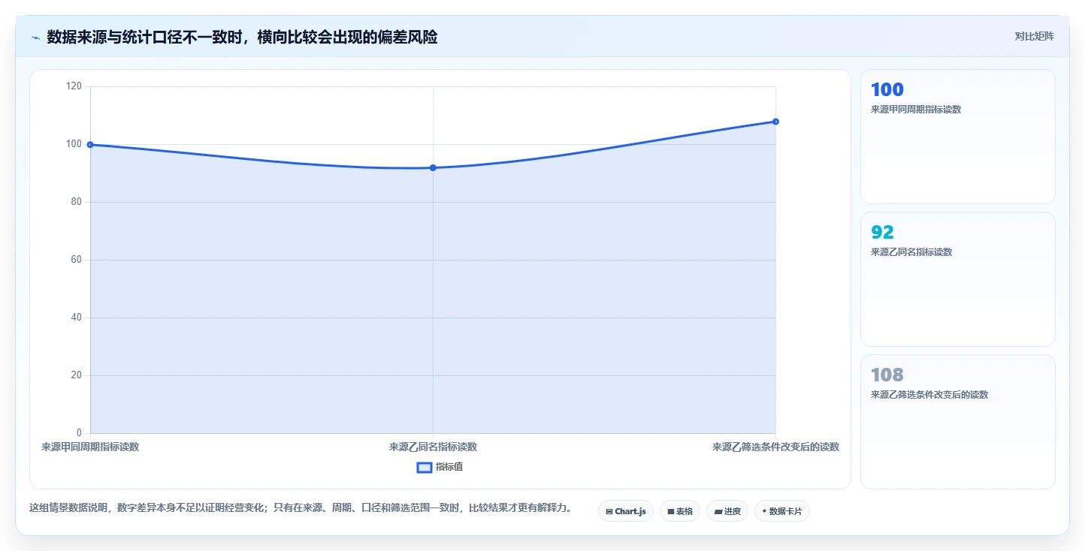Click x-axis label 来源乙筛选条件改变后的读数
The width and height of the screenshot is (1085, 551).
tap(775, 447)
